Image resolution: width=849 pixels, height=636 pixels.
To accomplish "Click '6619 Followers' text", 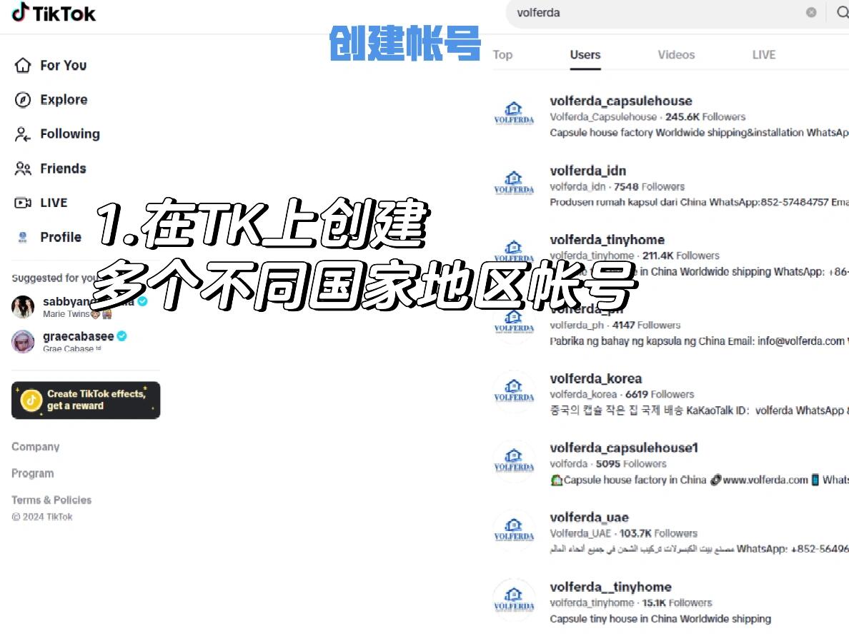I will [x=660, y=394].
